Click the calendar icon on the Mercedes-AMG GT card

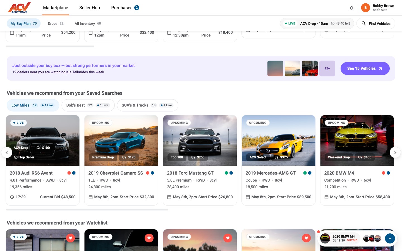pyautogui.click(x=248, y=197)
